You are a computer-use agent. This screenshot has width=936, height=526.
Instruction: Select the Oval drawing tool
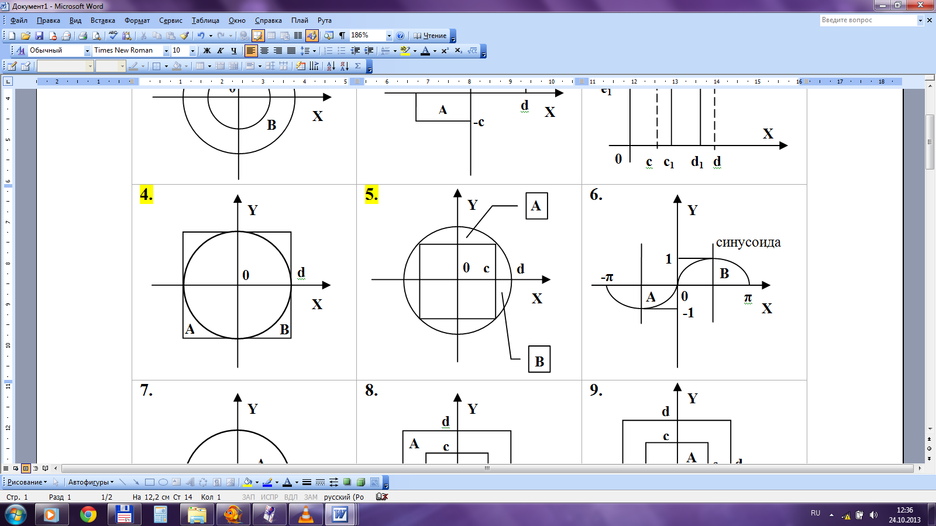[x=163, y=482]
